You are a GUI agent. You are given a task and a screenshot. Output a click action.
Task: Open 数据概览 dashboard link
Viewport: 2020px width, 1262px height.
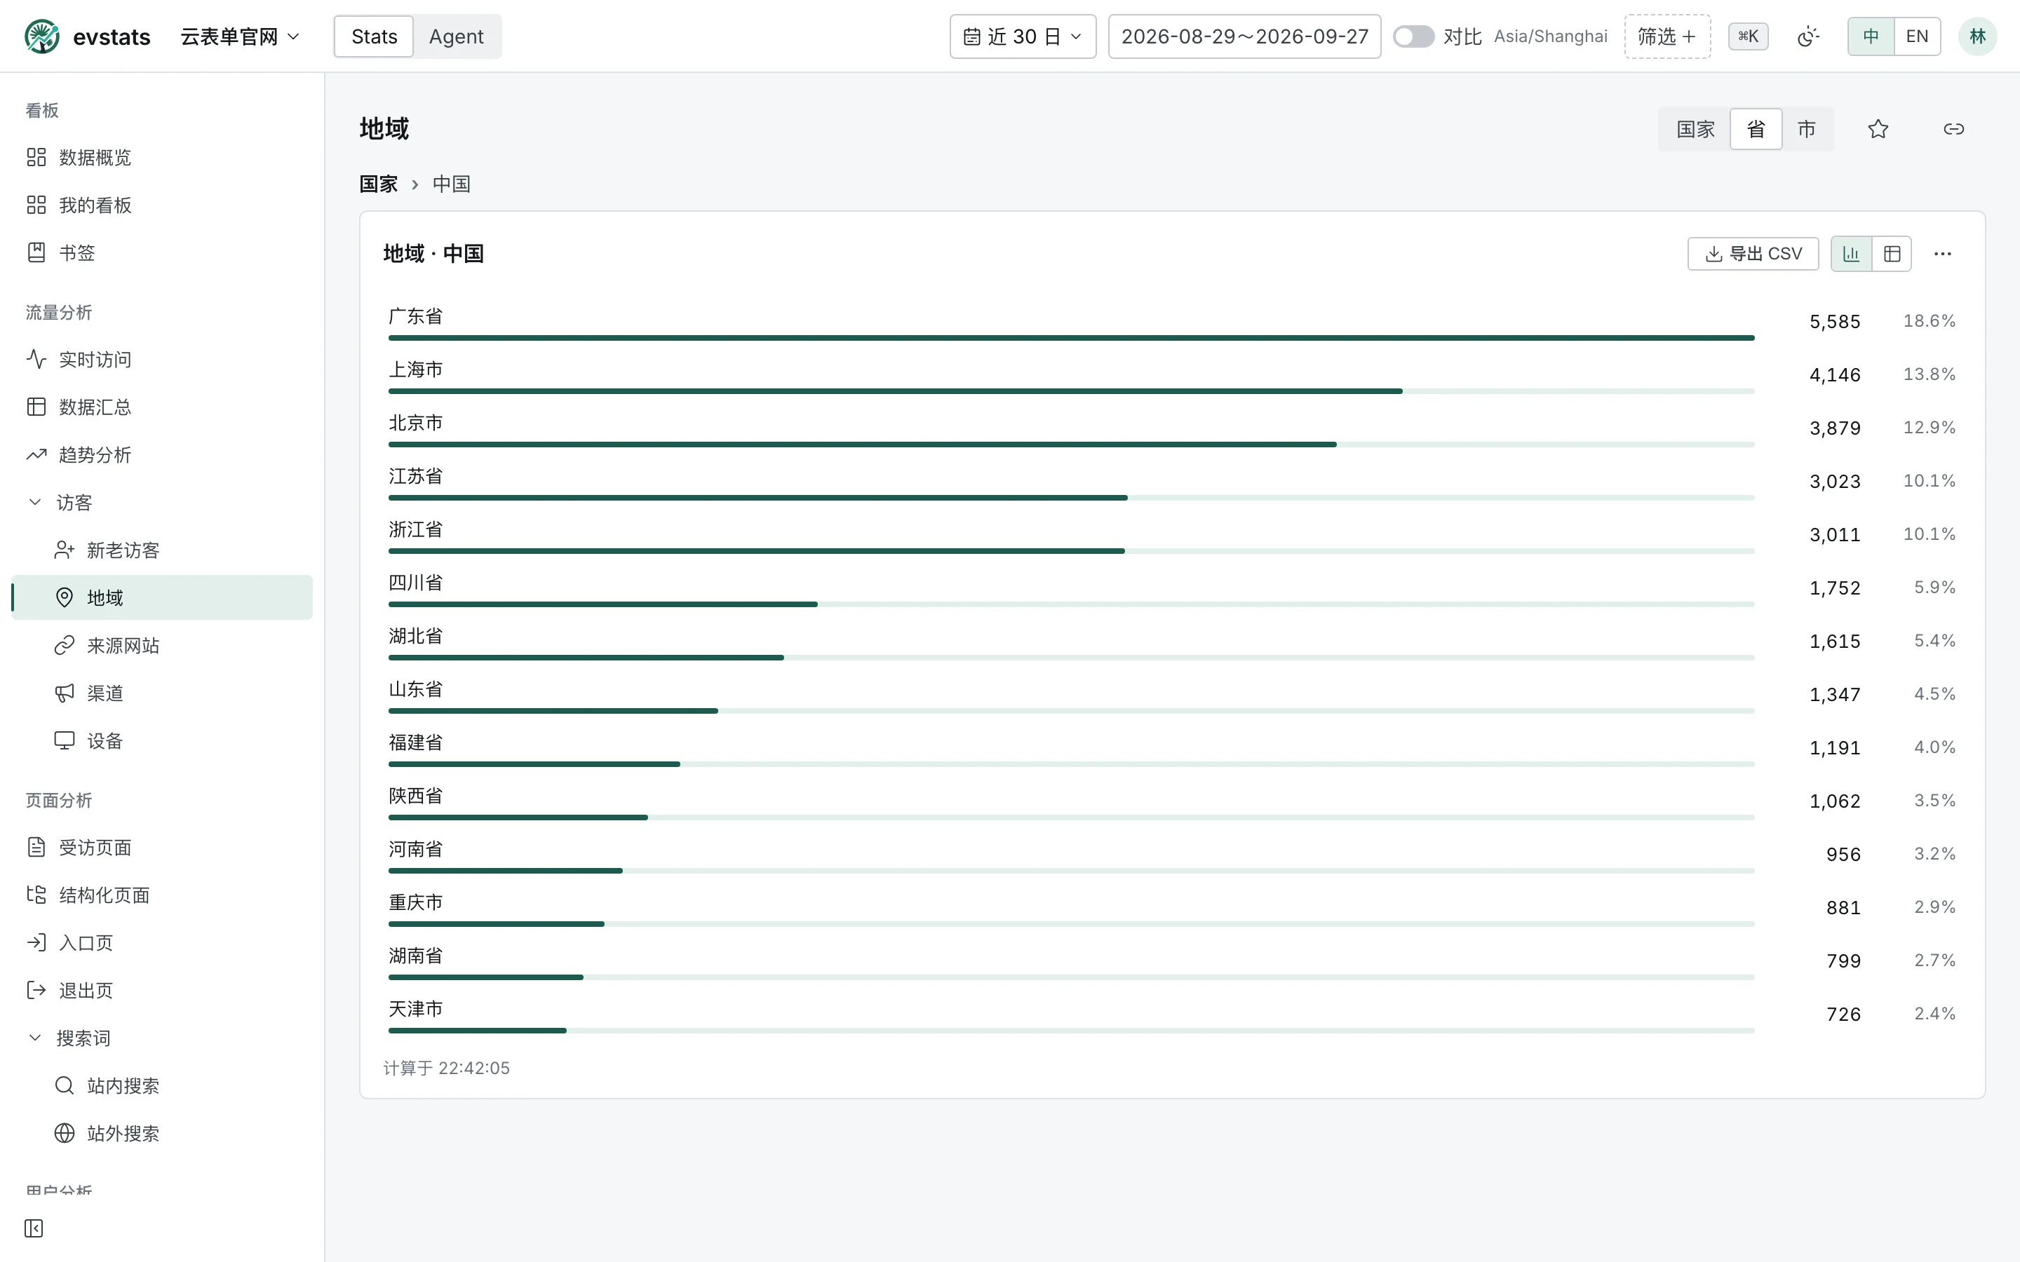tap(162, 158)
